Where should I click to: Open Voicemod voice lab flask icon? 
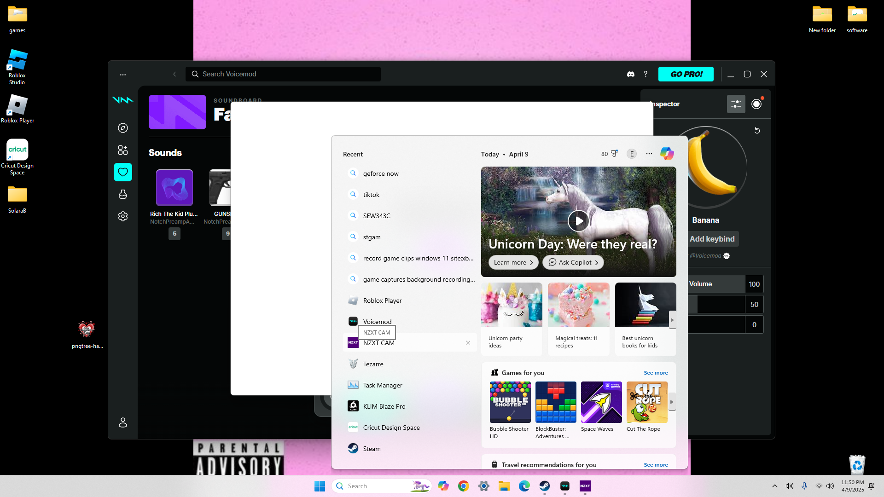click(x=123, y=194)
